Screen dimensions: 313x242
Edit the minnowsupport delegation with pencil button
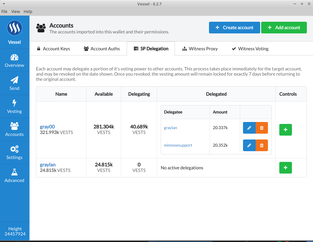tap(249, 145)
